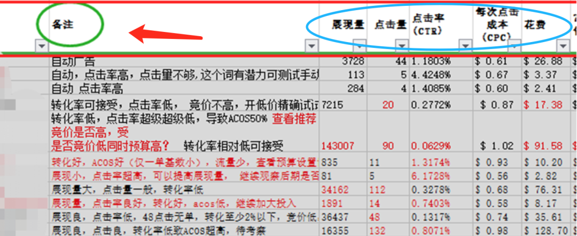Select the CPC cell $ 0.56
The height and width of the screenshot is (236, 577).
tap(497, 176)
